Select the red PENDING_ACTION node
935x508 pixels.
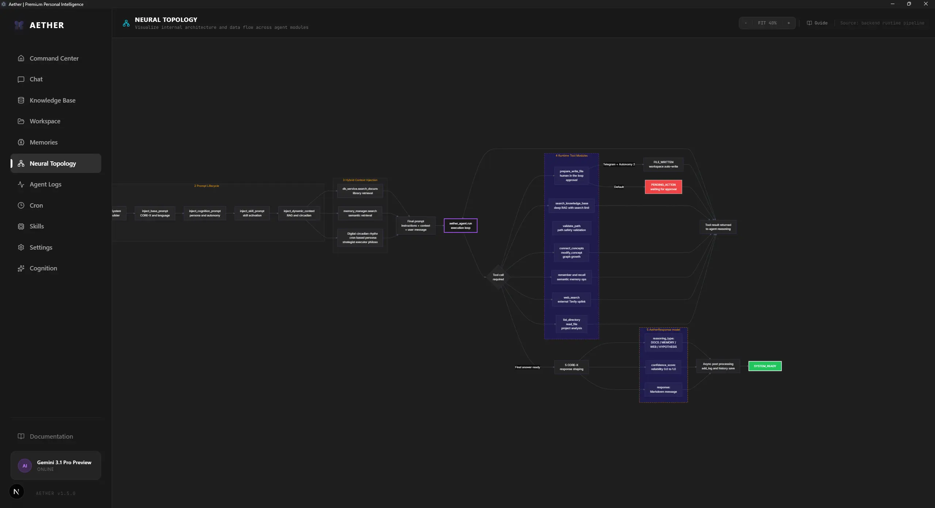coord(663,187)
